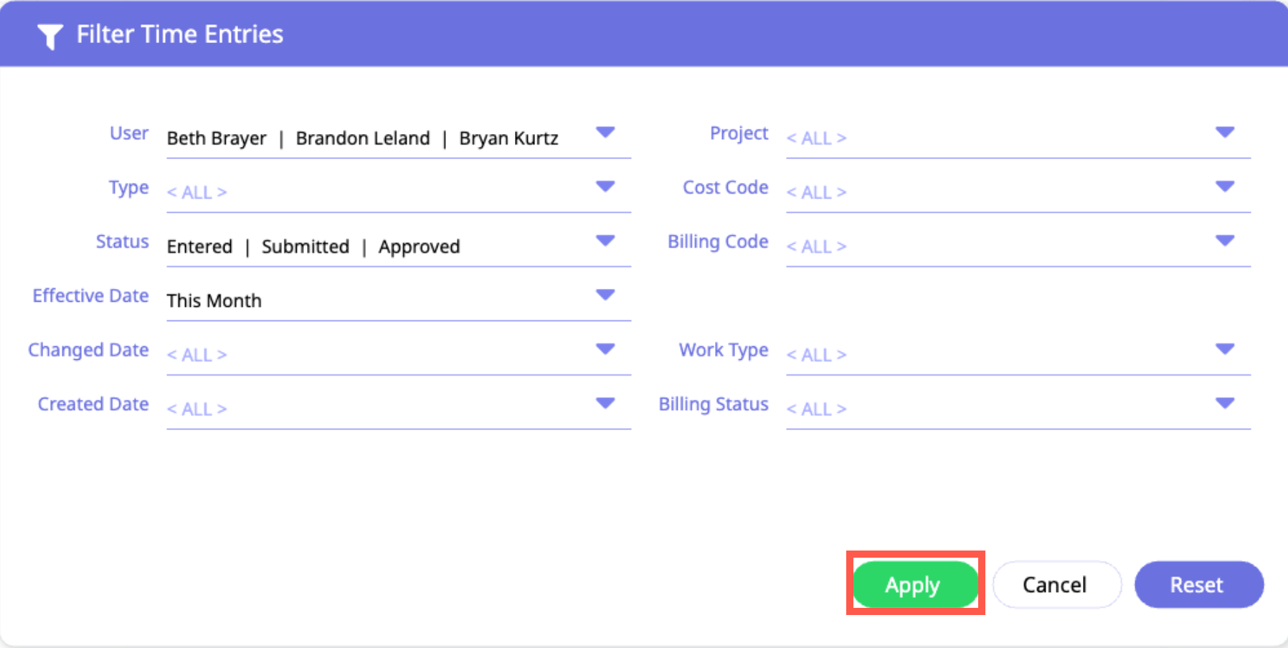The image size is (1288, 648).
Task: Expand the Created Date dropdown arrow
Action: [605, 404]
